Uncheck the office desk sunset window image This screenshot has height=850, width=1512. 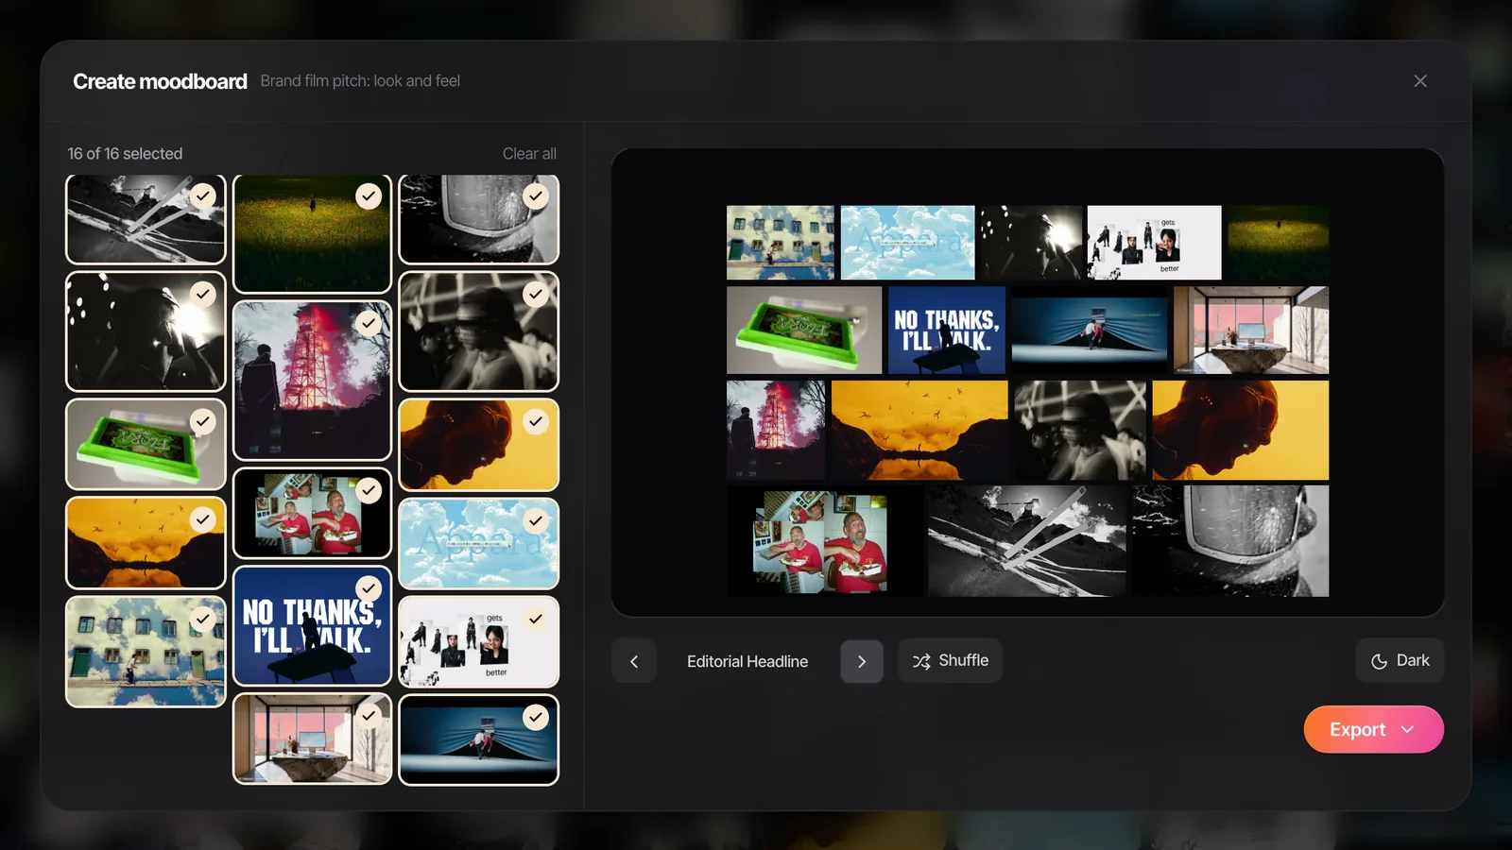pos(369,716)
